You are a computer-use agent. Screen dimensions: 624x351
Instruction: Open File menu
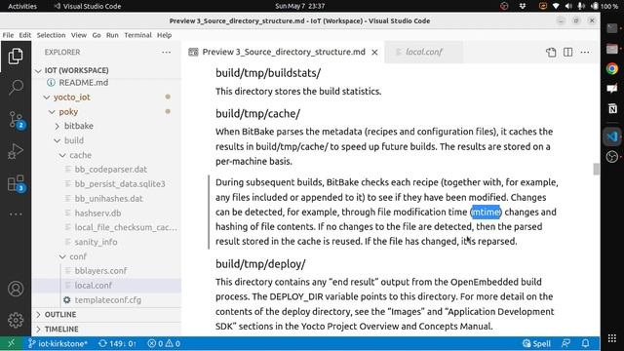8,35
